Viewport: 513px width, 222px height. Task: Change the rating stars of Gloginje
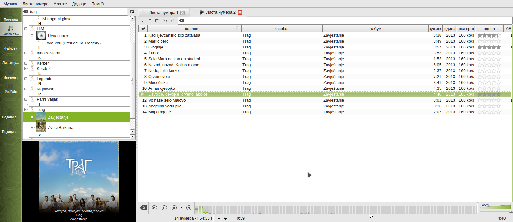click(x=489, y=47)
